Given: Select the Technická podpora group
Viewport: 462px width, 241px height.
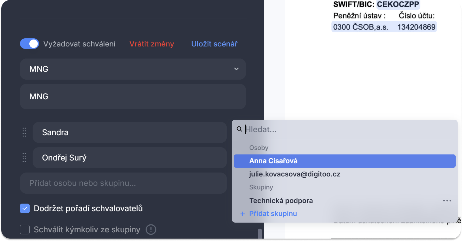Looking at the screenshot, I should coord(281,201).
